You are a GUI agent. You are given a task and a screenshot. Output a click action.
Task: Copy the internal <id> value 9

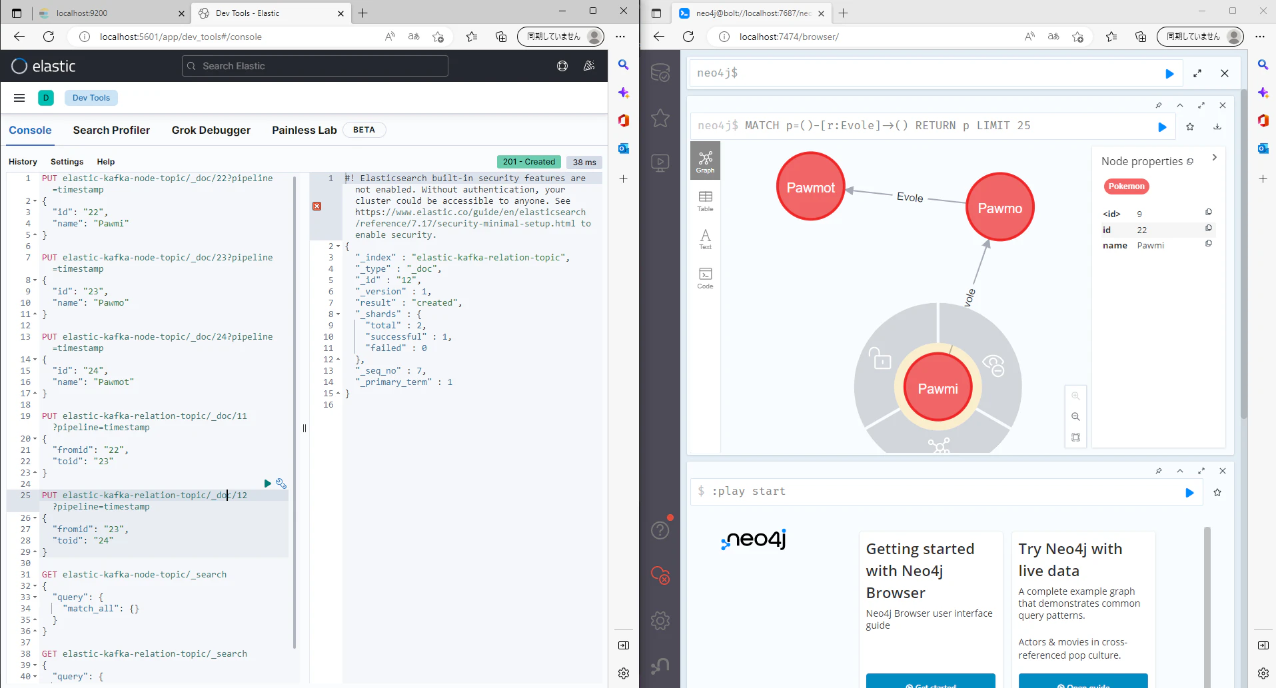pos(1208,212)
